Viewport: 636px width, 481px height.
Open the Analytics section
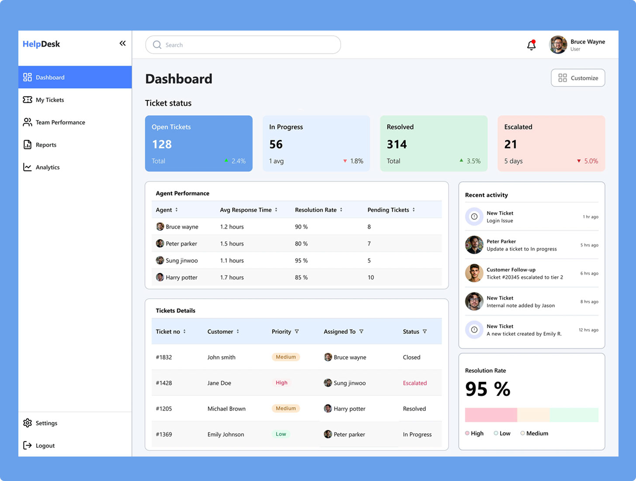tap(47, 167)
